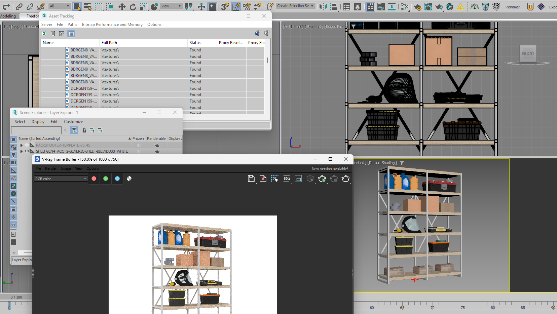Toggle frozen state of SHELFGEN4 layer
The width and height of the screenshot is (557, 314).
pos(138,151)
